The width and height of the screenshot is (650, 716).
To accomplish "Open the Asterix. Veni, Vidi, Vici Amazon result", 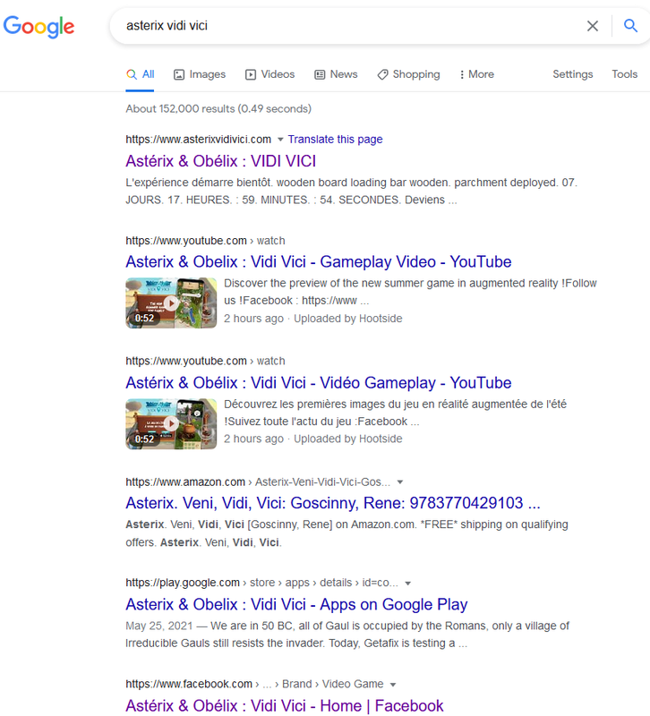I will click(333, 503).
